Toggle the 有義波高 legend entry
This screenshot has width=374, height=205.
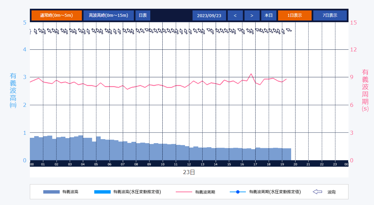click(70, 192)
